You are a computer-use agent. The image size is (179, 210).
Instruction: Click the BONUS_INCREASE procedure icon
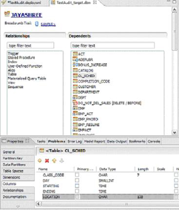tap(75, 65)
